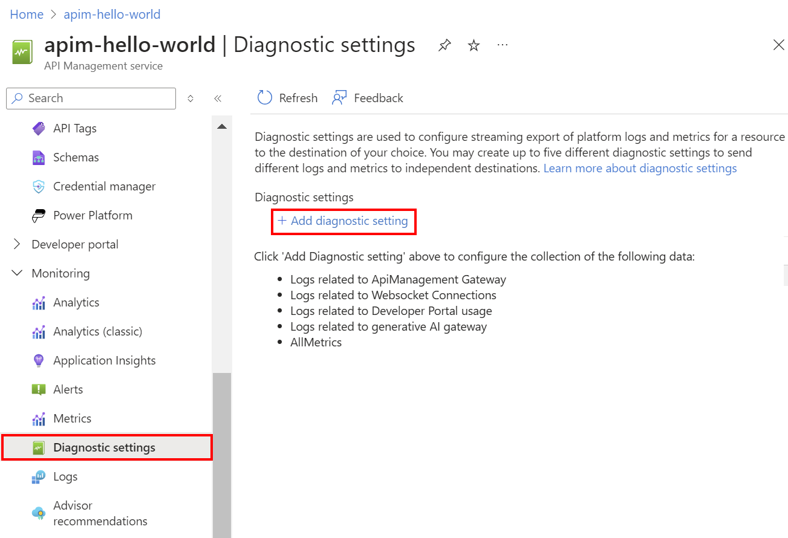Pin this page to dashboard
Viewport: 788px width, 538px height.
444,45
